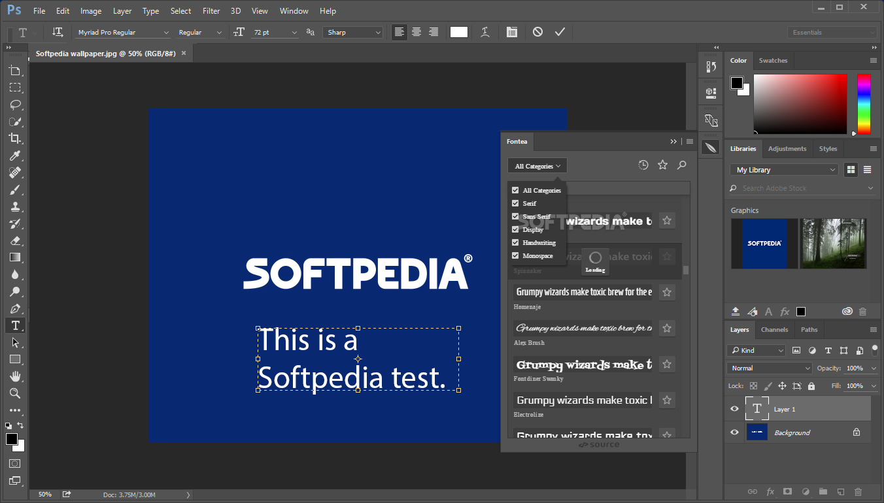Show Fontea favorite fonts
This screenshot has height=503, width=884.
click(662, 165)
